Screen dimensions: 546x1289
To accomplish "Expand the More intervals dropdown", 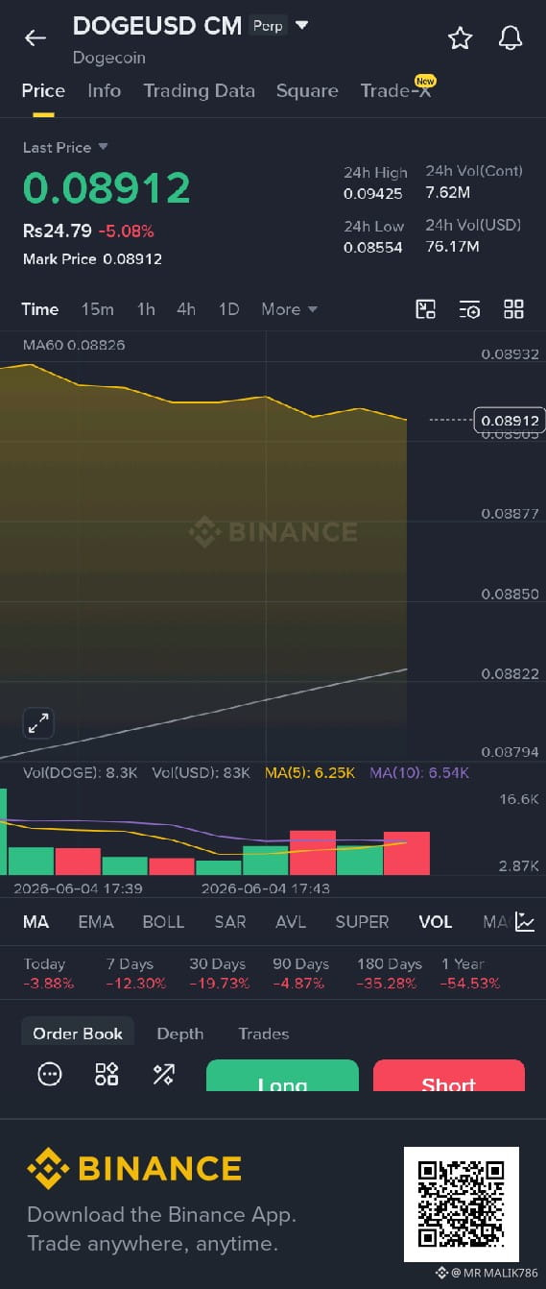I will tap(289, 308).
